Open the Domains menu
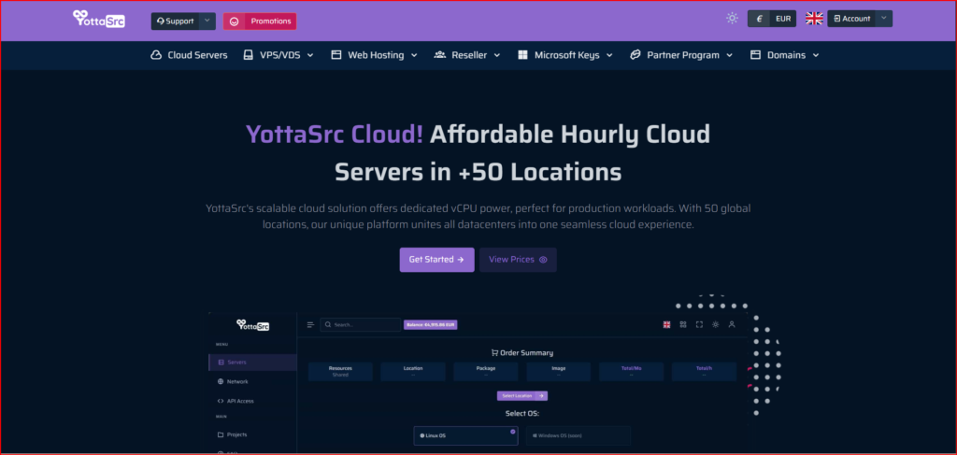 point(785,55)
